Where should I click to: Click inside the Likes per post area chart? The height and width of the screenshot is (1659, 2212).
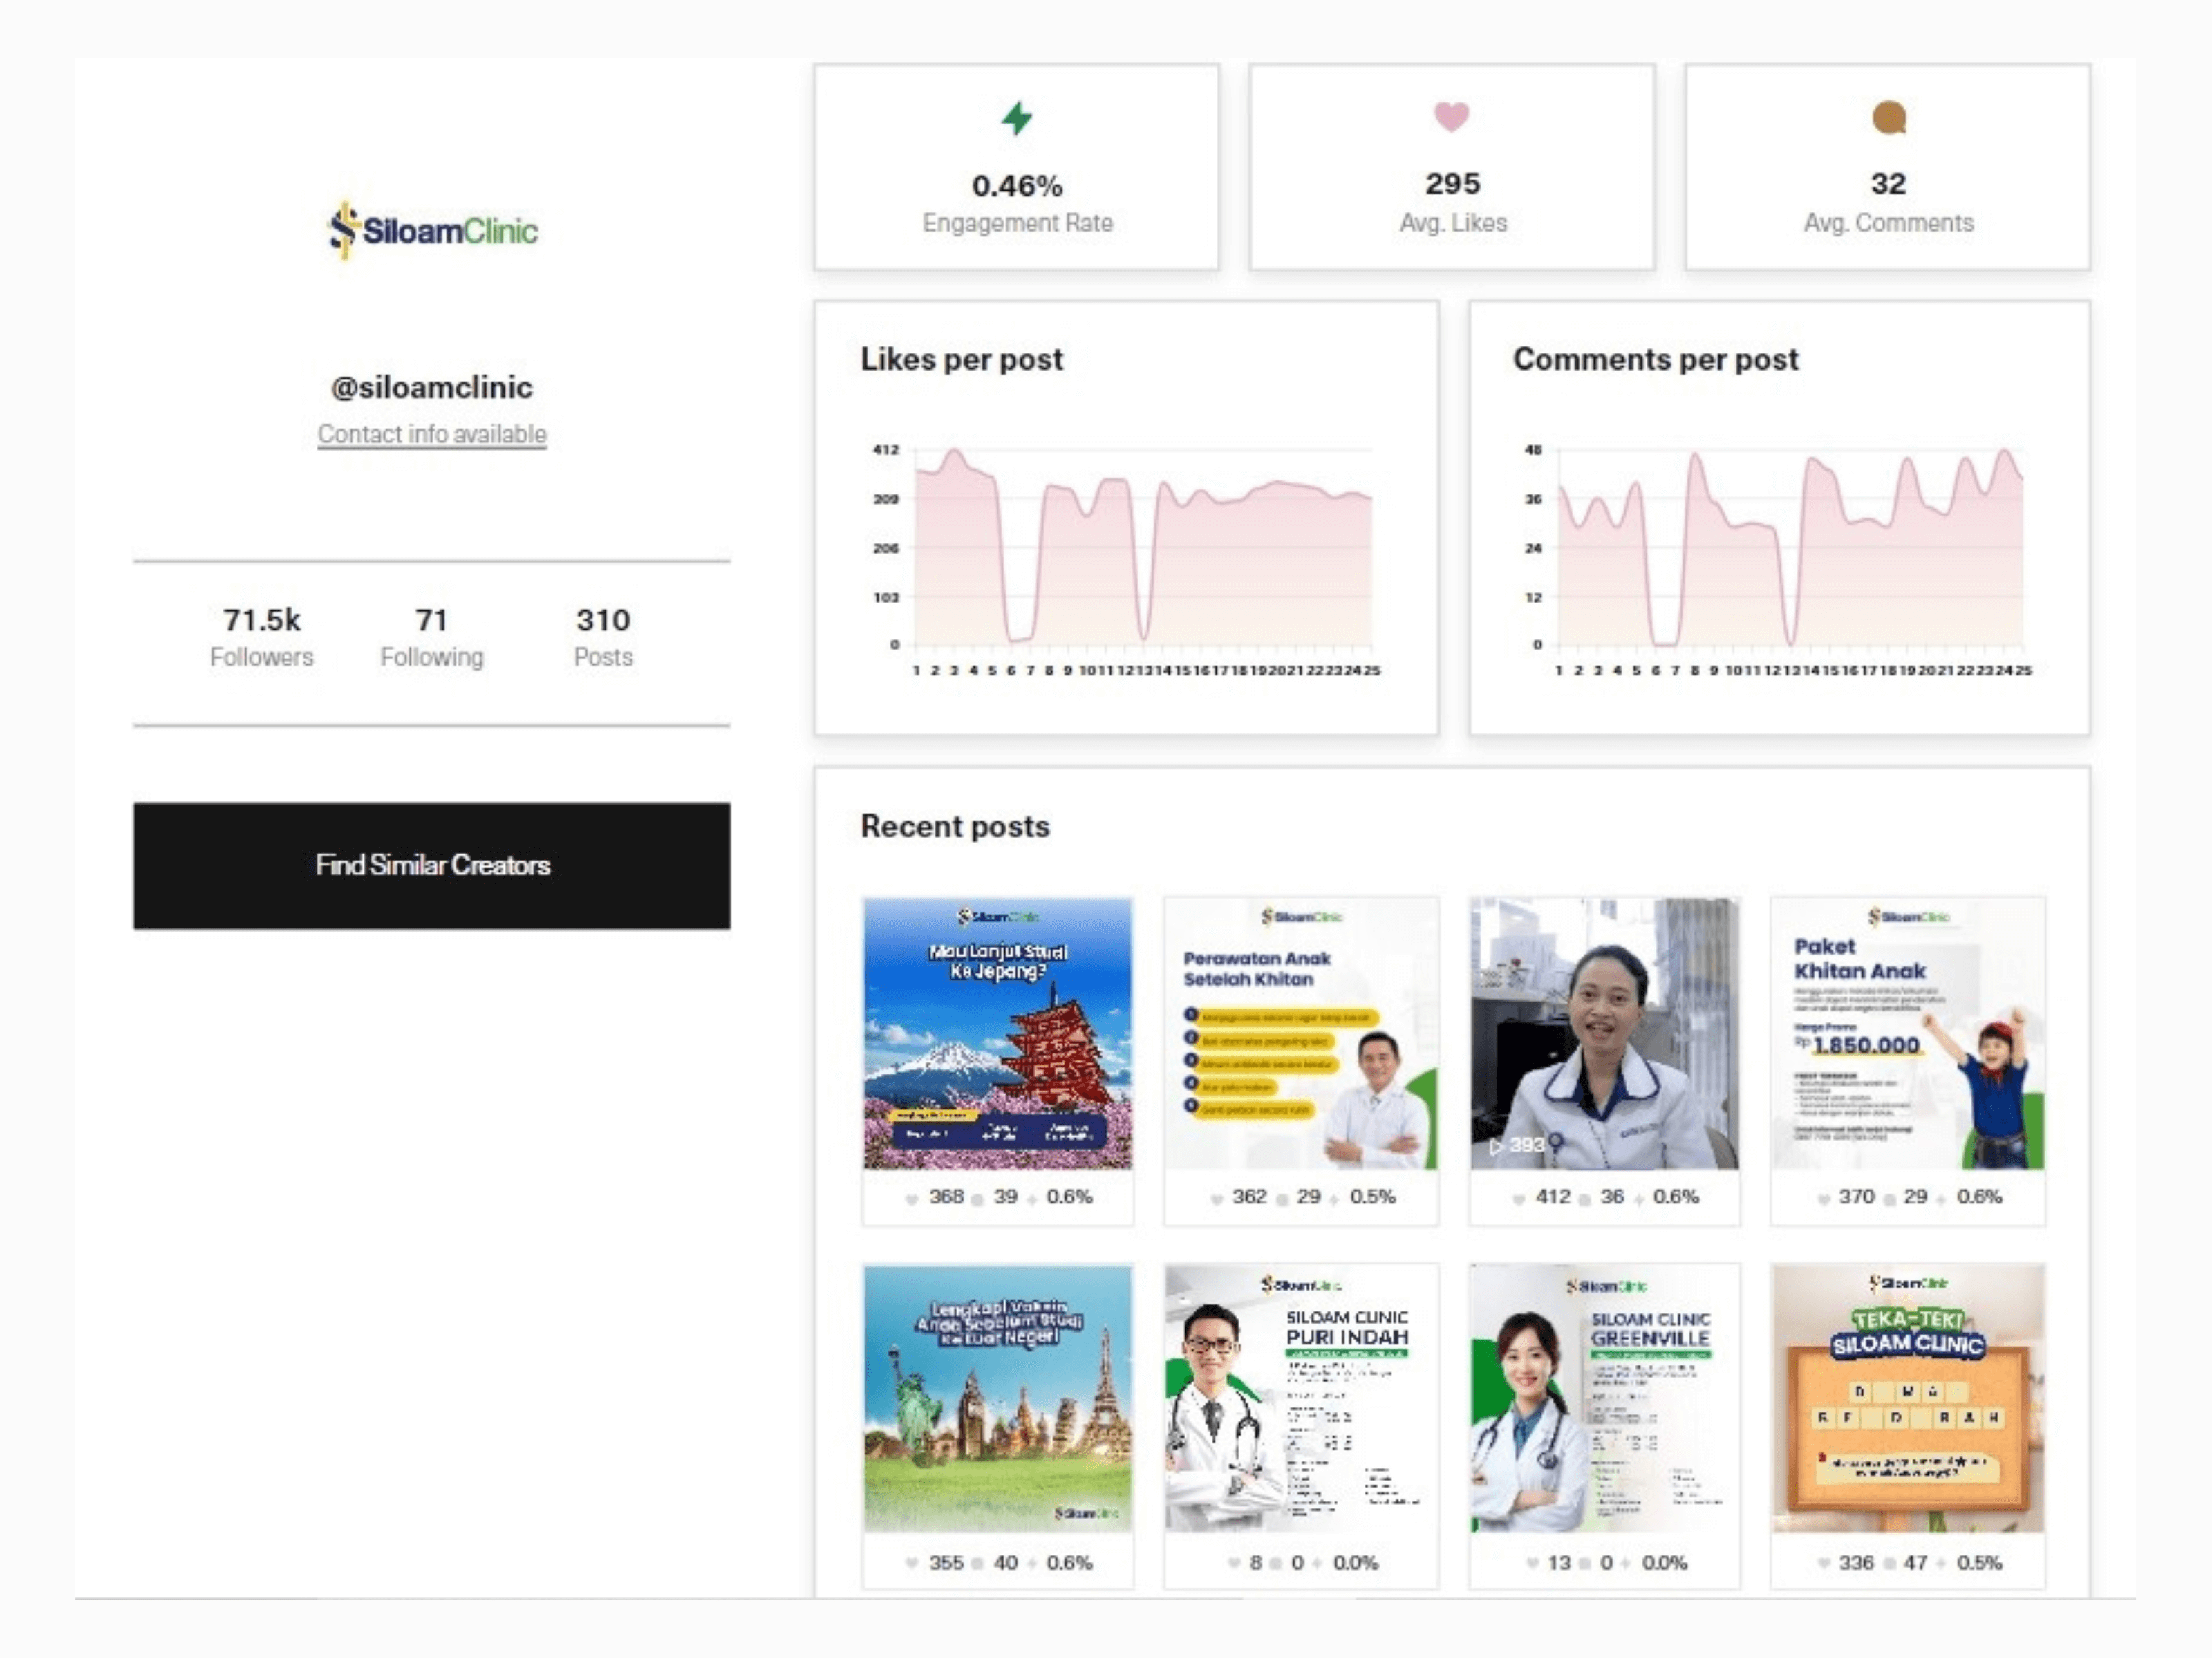pyautogui.click(x=1143, y=547)
